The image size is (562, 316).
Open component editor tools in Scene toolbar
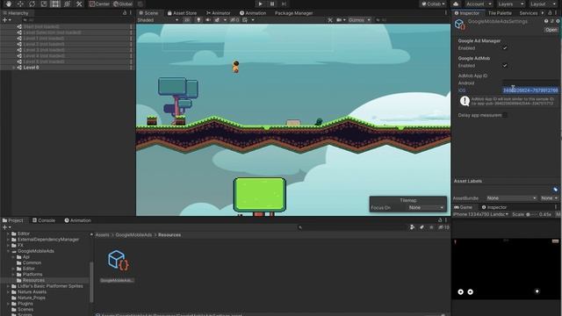coord(330,20)
